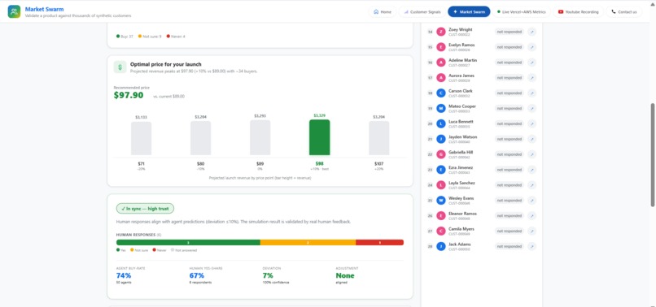Image resolution: width=656 pixels, height=307 pixels.
Task: Select the green $98 best-price bar
Action: tap(320, 137)
